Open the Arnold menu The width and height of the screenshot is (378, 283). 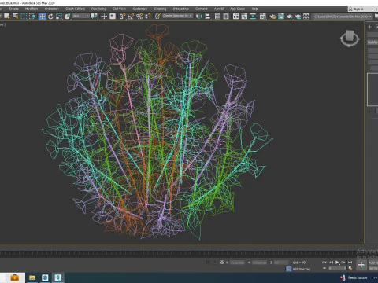point(219,9)
